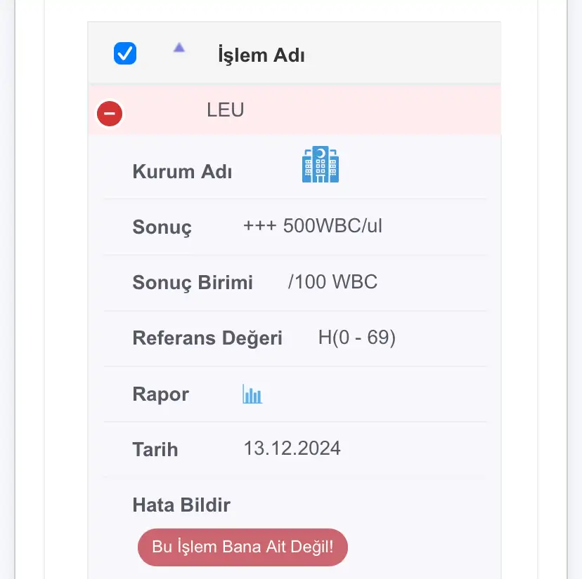Image resolution: width=582 pixels, height=579 pixels.
Task: Open the Rapor bar chart icon
Action: [252, 394]
